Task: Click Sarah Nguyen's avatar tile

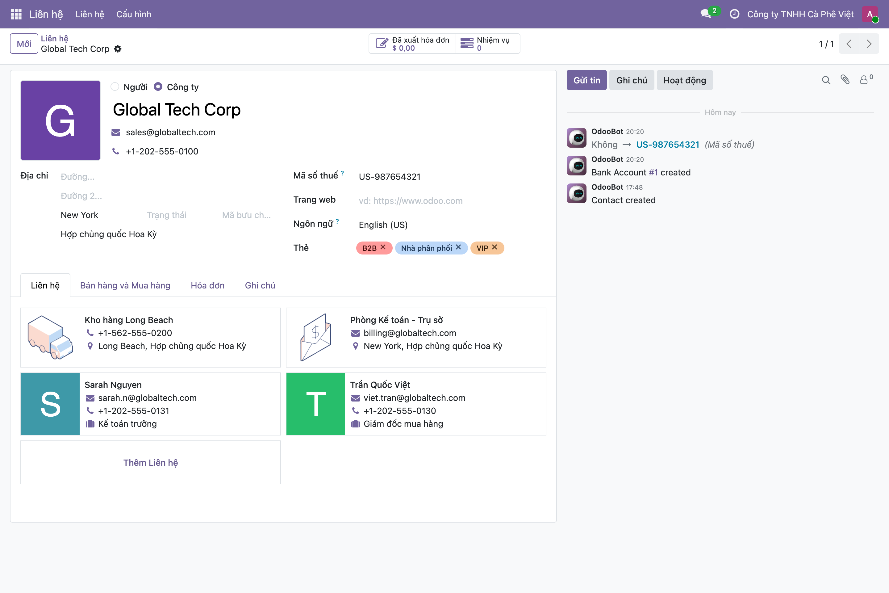Action: click(50, 404)
